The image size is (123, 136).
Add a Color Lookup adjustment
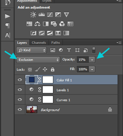point(70,24)
